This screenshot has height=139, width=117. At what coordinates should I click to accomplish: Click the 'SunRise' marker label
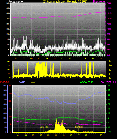tap(44, 127)
